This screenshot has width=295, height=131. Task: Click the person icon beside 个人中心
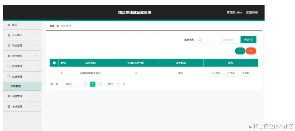pyautogui.click(x=9, y=35)
